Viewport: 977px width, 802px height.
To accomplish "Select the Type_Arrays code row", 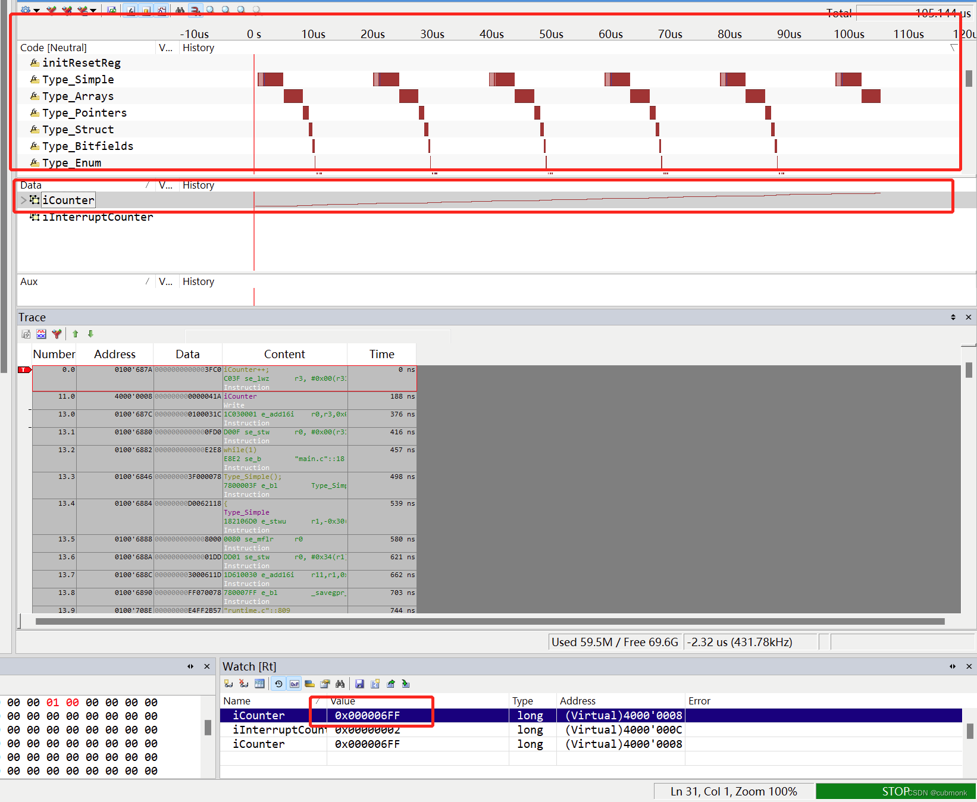I will (78, 96).
